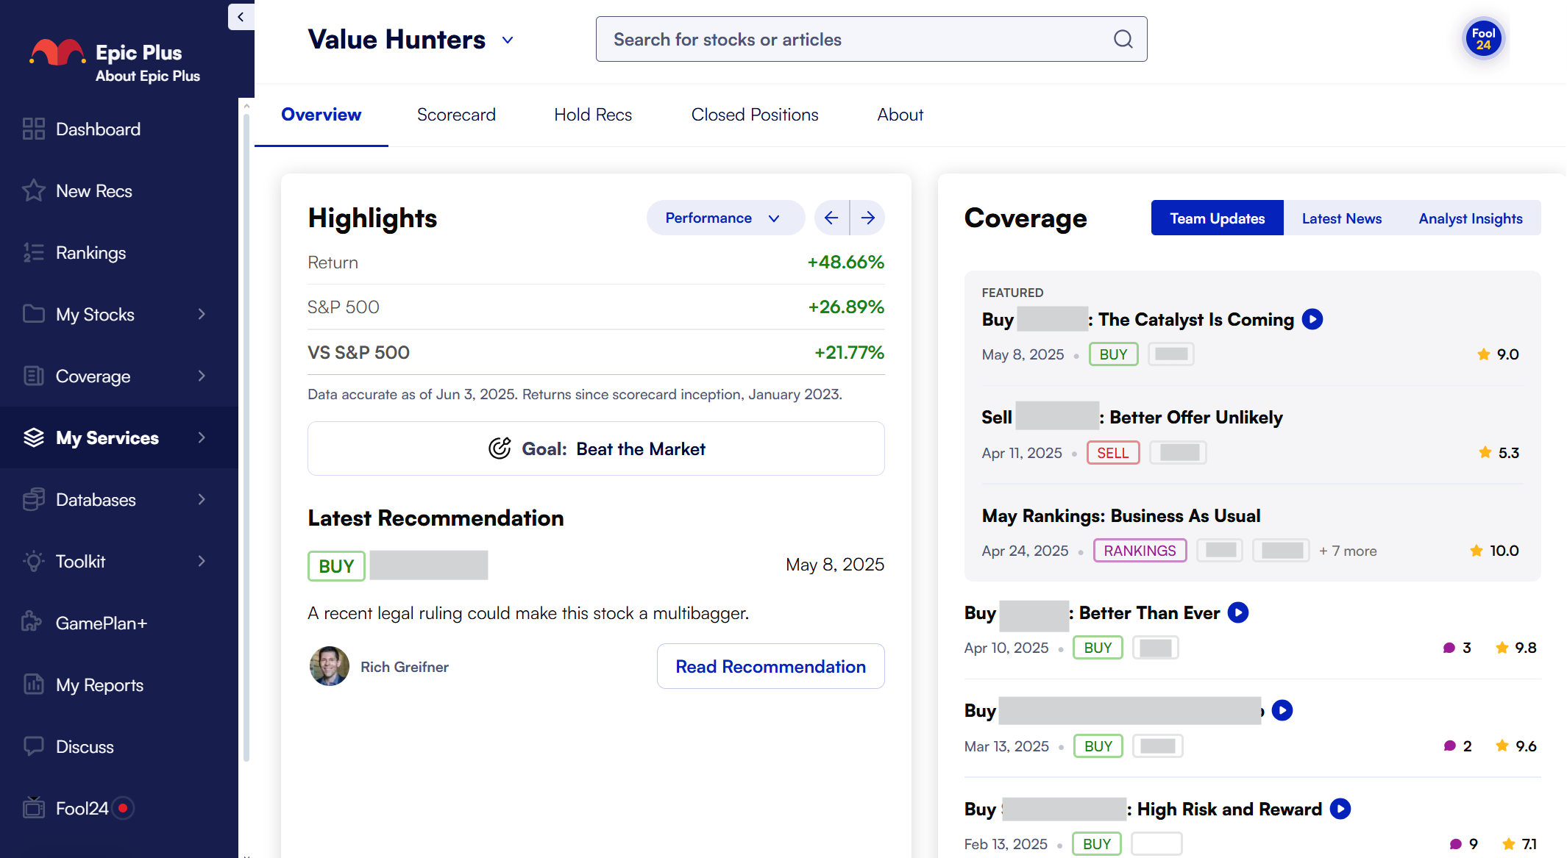
Task: Switch to the Scorecard tab
Action: coord(456,115)
